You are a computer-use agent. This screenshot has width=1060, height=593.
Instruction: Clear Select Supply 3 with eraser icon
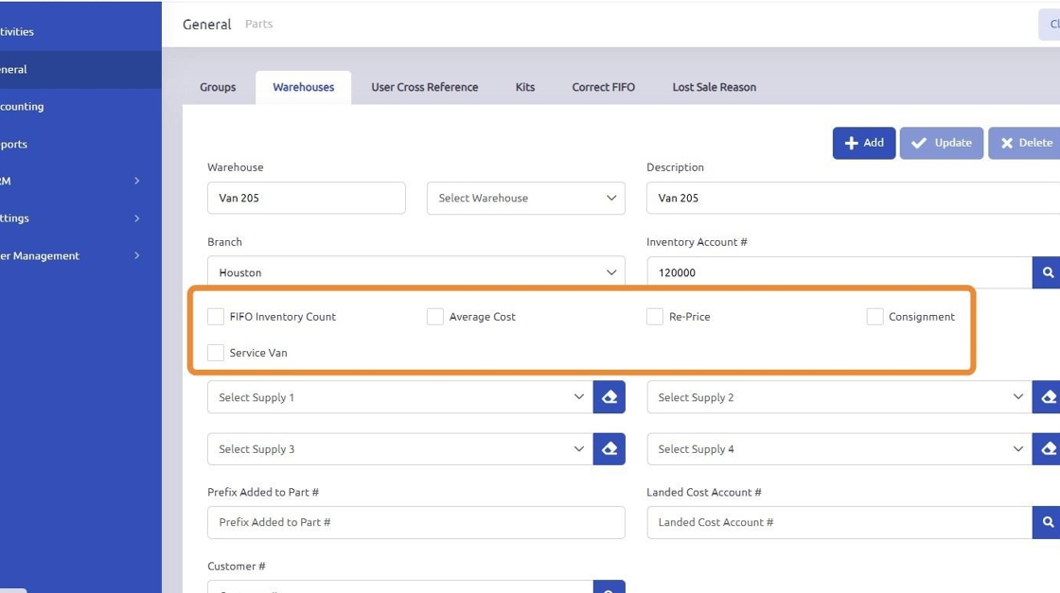click(x=609, y=449)
